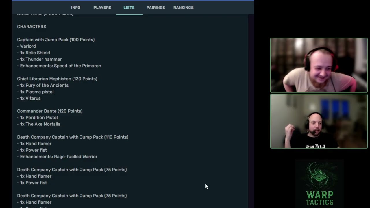Click the 'Warlord' bullet entry

click(27, 46)
